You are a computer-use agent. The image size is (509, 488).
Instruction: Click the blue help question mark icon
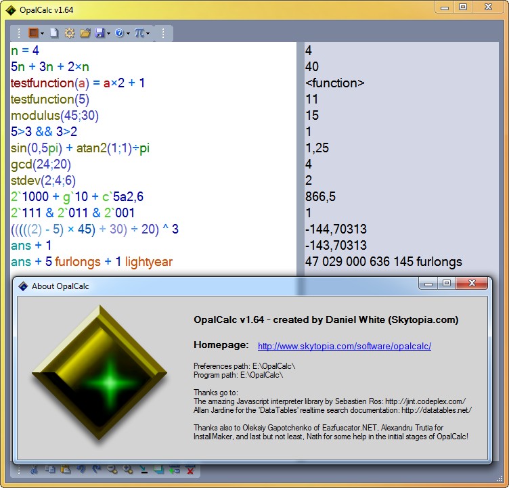coord(119,32)
